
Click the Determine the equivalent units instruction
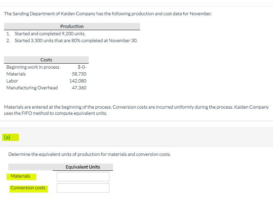click(89, 154)
